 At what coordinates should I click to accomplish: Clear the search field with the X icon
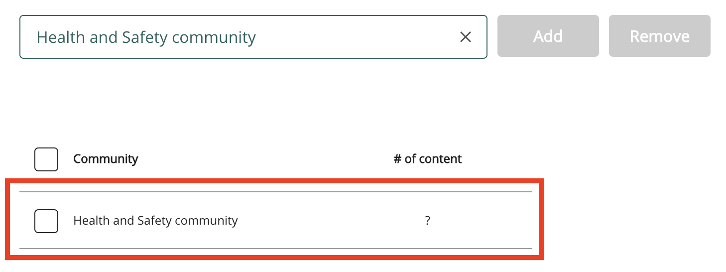[x=465, y=37]
